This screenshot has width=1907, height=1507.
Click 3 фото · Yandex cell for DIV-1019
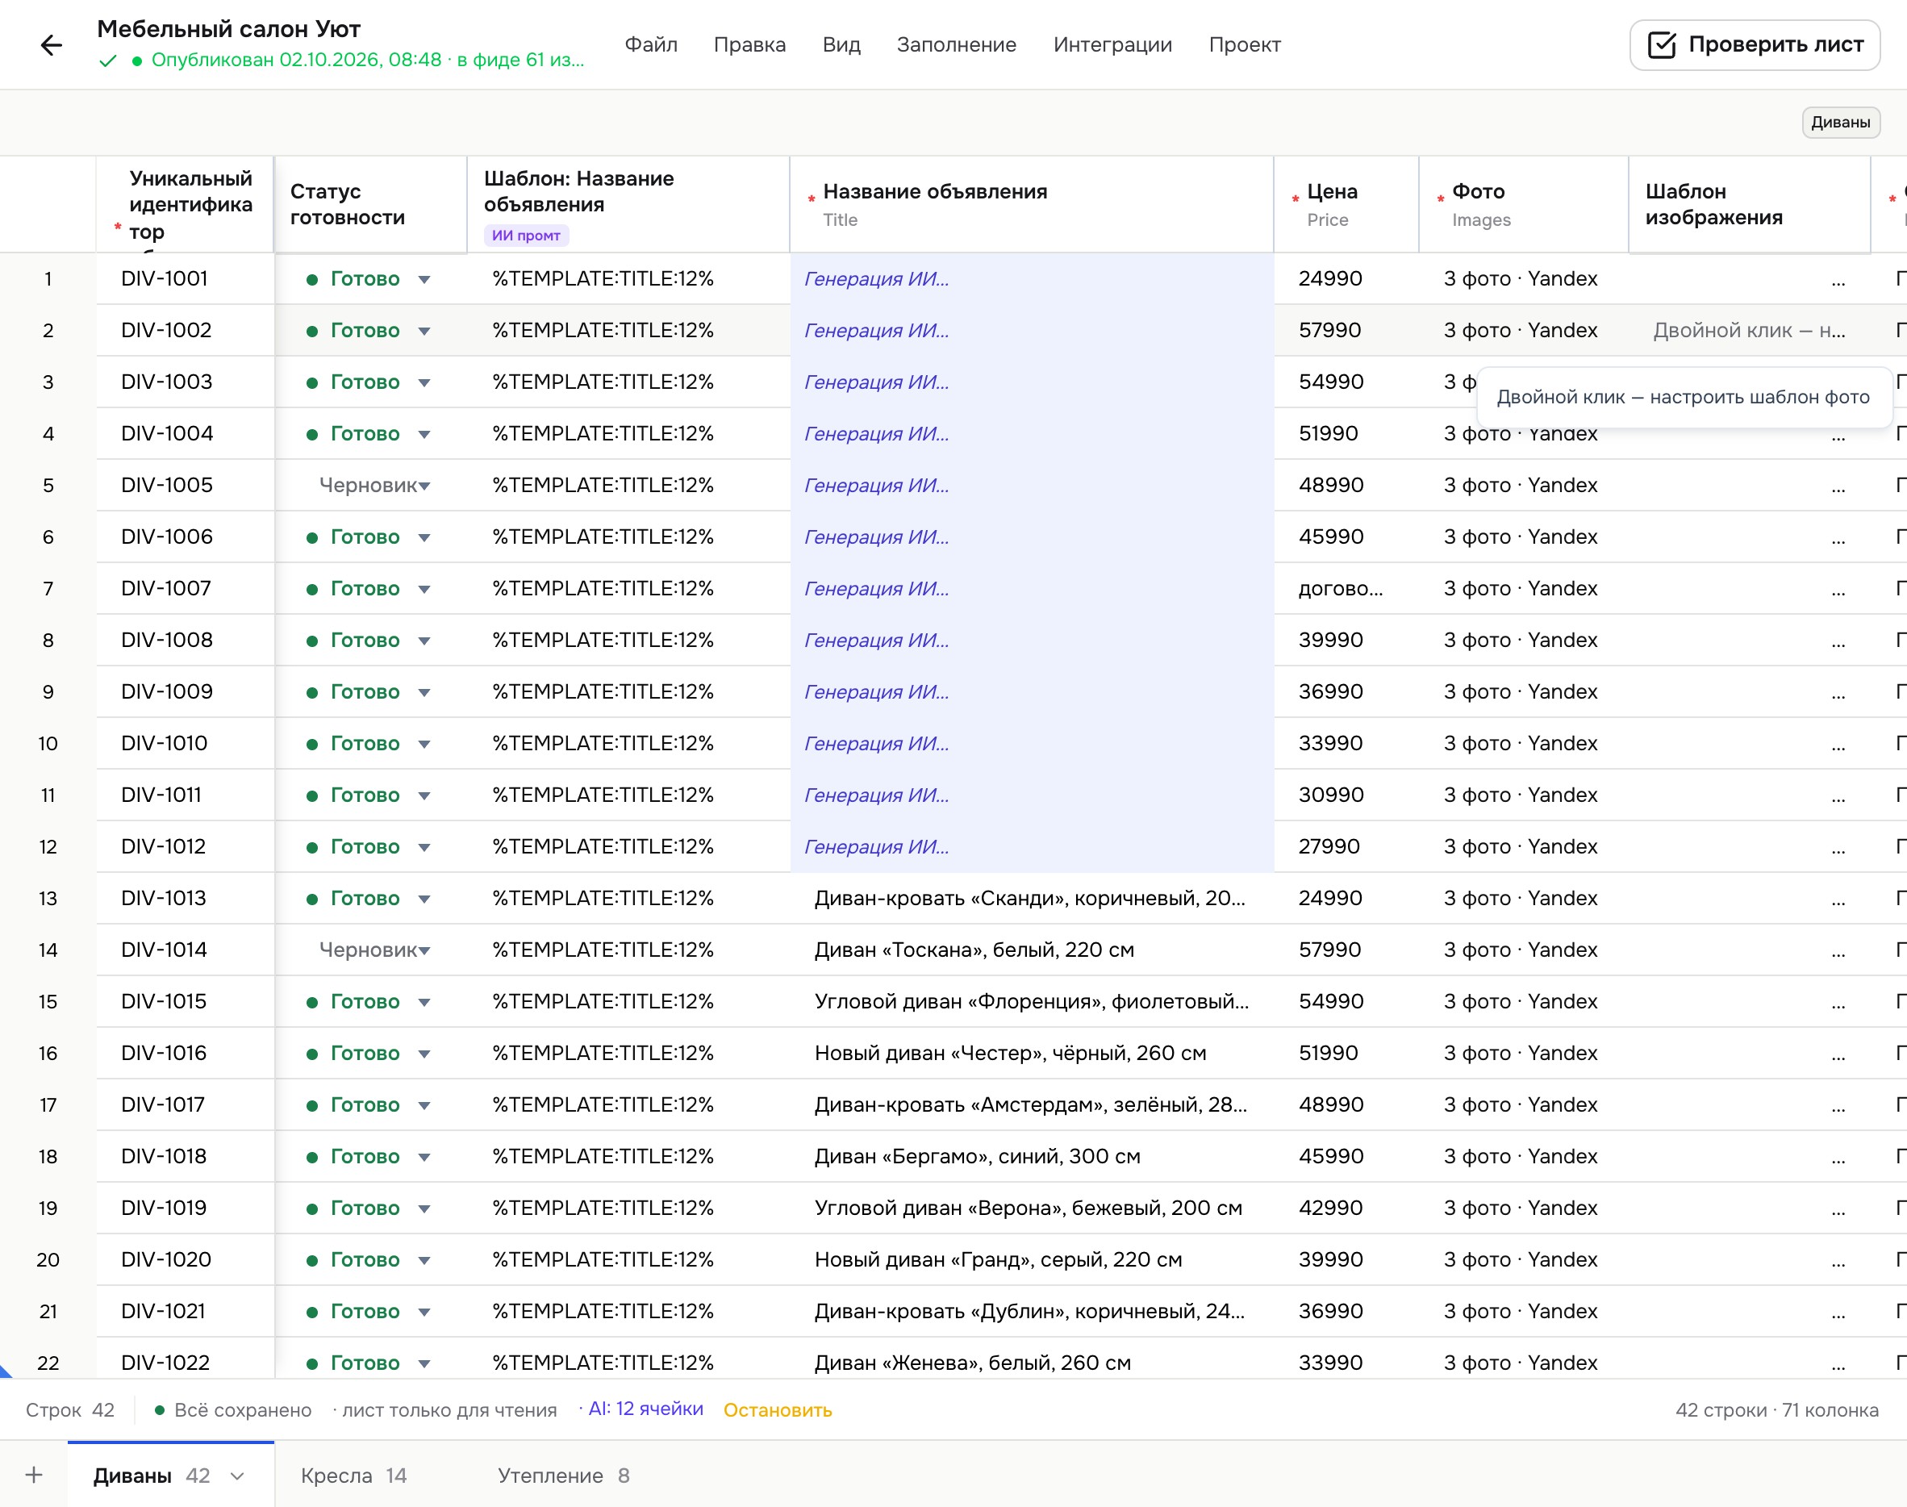(1523, 1208)
